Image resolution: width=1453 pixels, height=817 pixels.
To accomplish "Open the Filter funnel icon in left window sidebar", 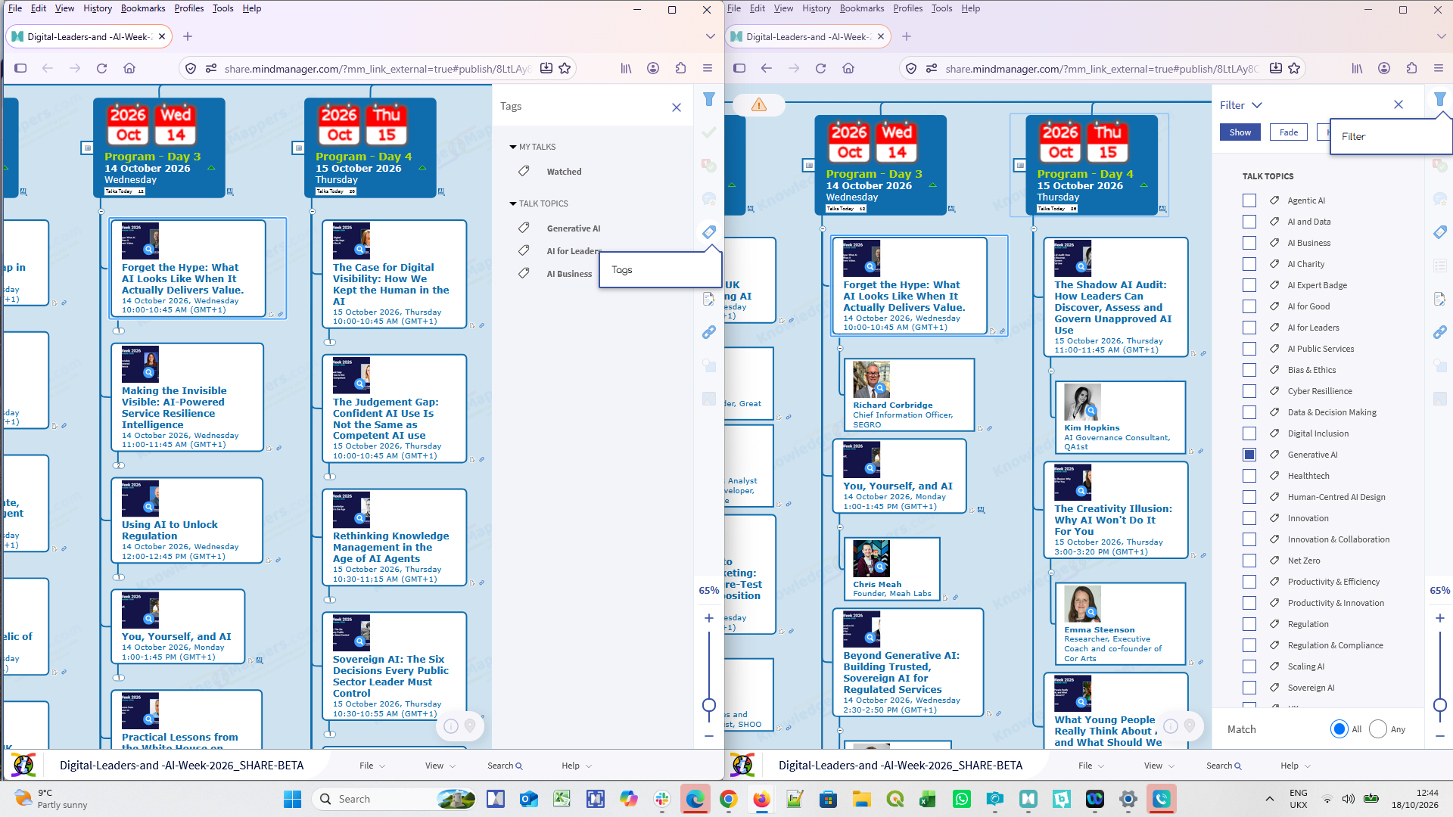I will (x=709, y=99).
